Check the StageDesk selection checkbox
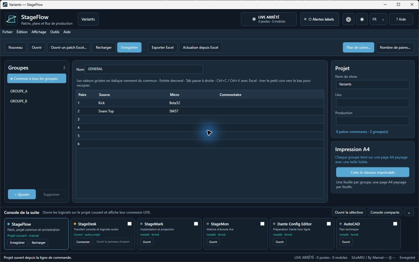The image size is (419, 262). click(x=130, y=224)
